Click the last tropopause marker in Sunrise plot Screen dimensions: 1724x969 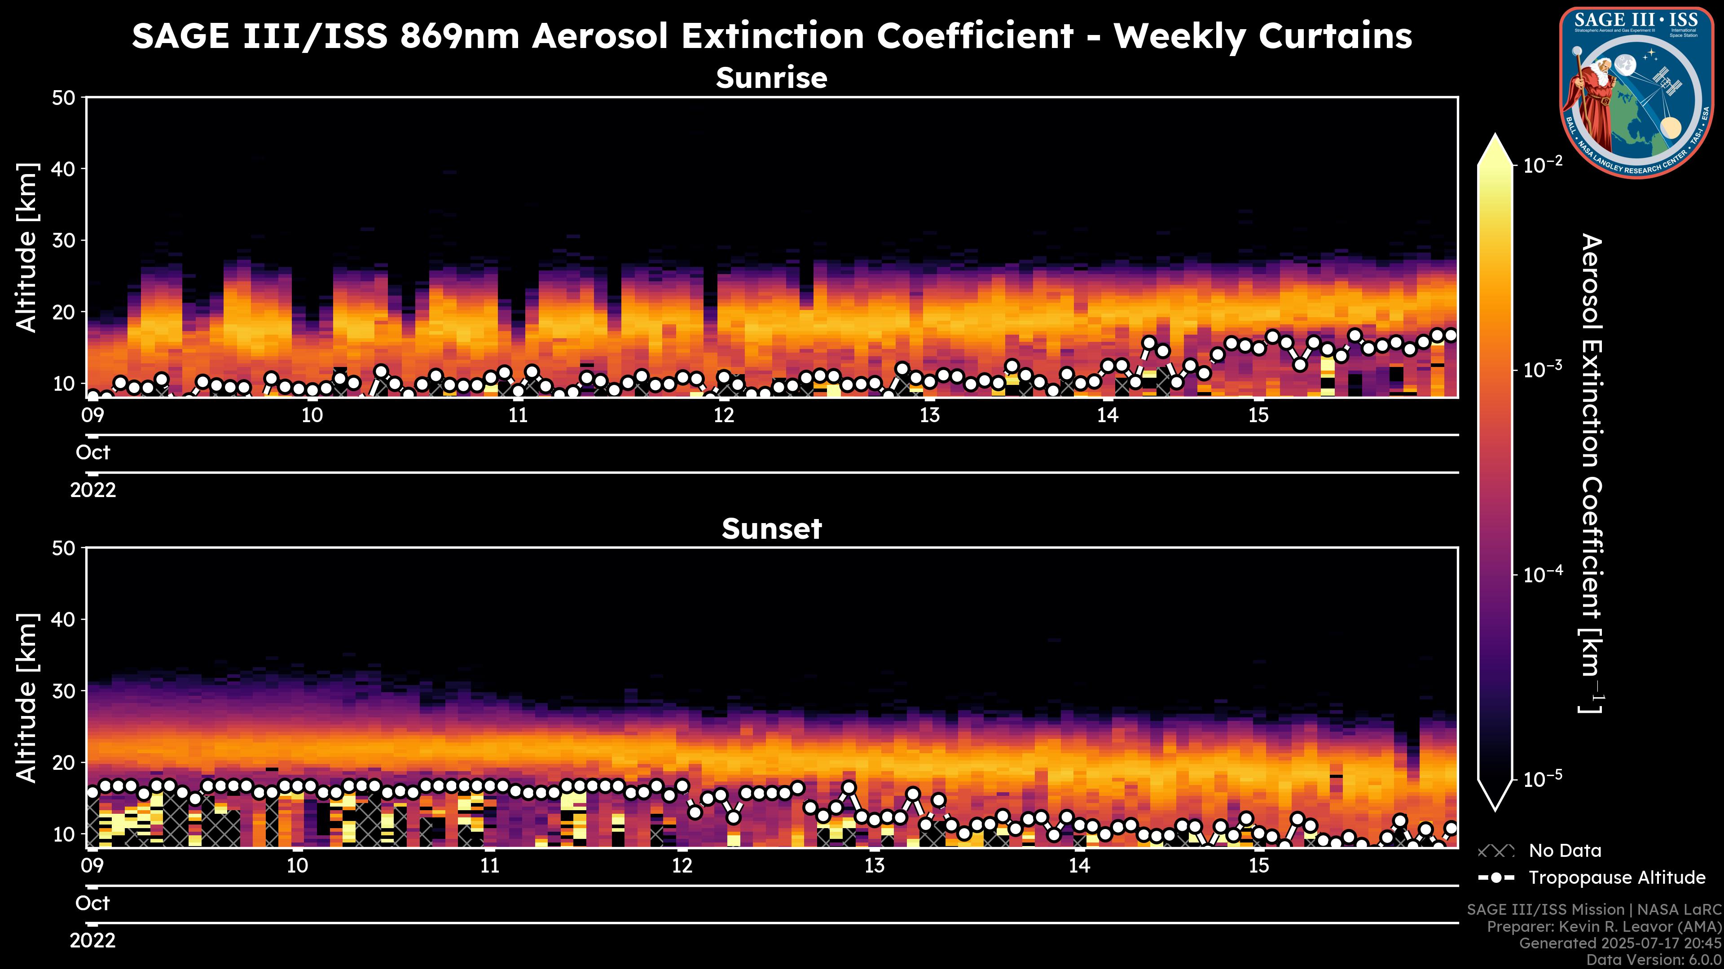point(1451,336)
